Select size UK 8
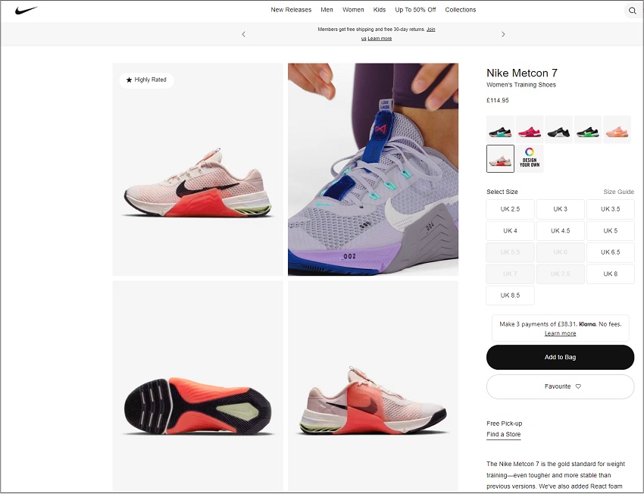Screen dimensions: 644x494 (x=611, y=274)
